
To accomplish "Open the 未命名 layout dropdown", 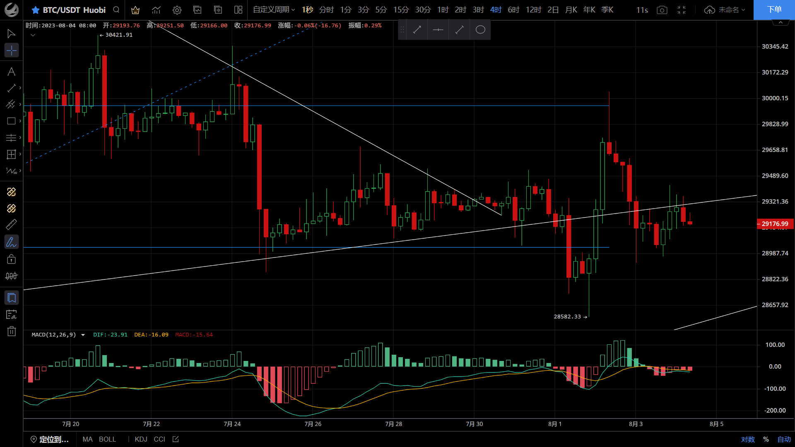I will point(730,10).
